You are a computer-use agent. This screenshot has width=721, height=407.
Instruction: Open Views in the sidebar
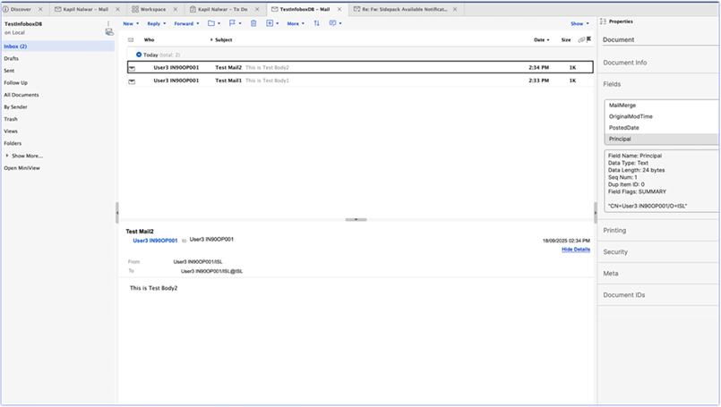click(x=11, y=131)
